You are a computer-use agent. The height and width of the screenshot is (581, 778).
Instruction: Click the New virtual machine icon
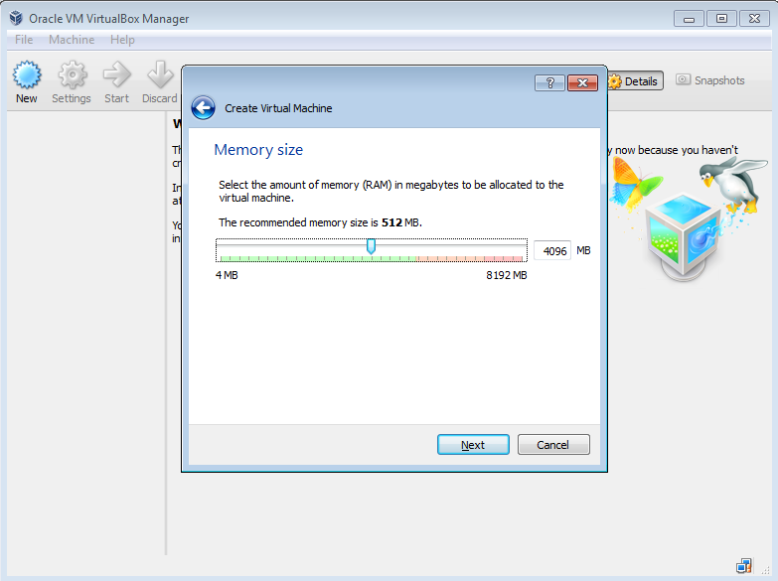click(27, 75)
